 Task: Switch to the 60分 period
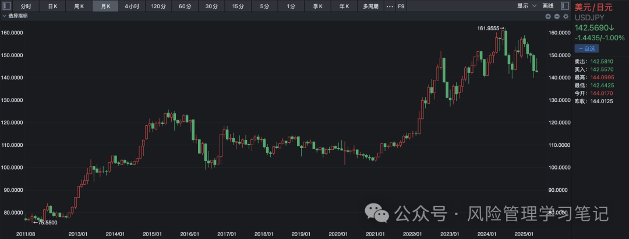(185, 6)
